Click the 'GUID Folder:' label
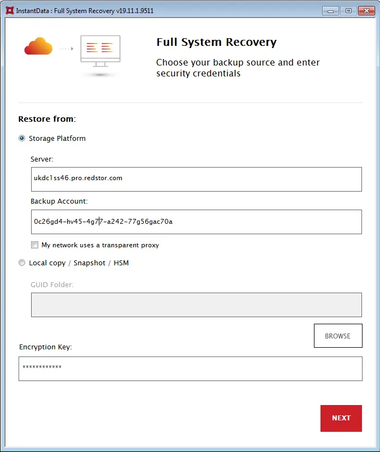The width and height of the screenshot is (380, 452). click(x=52, y=285)
